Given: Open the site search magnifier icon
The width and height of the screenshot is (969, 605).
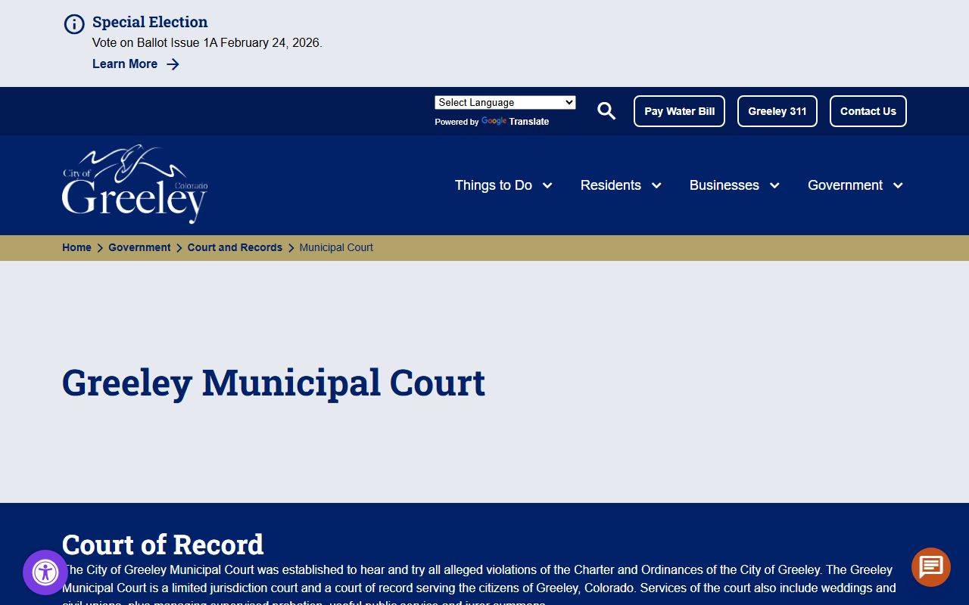Looking at the screenshot, I should click(x=606, y=111).
